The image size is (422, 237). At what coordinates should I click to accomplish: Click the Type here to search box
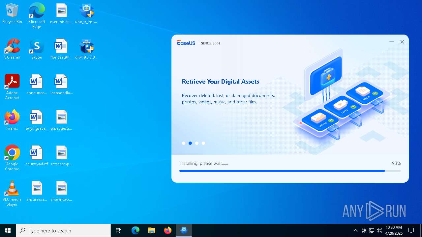[x=63, y=230]
